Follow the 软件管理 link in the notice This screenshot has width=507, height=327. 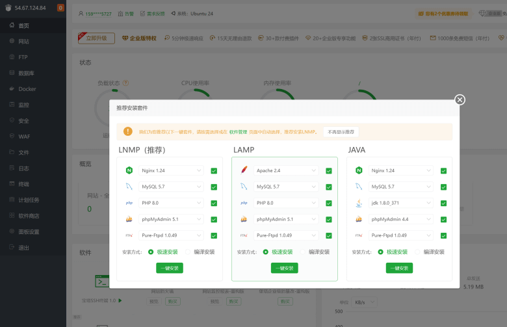pyautogui.click(x=239, y=132)
